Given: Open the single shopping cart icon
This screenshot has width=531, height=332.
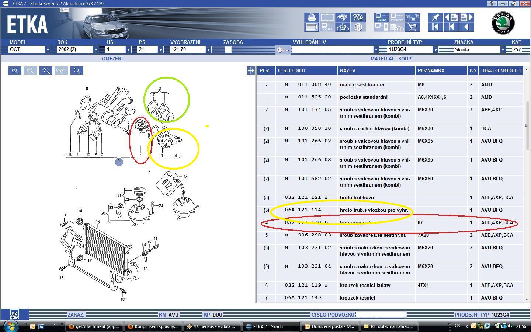Looking at the screenshot, I should (412, 27).
